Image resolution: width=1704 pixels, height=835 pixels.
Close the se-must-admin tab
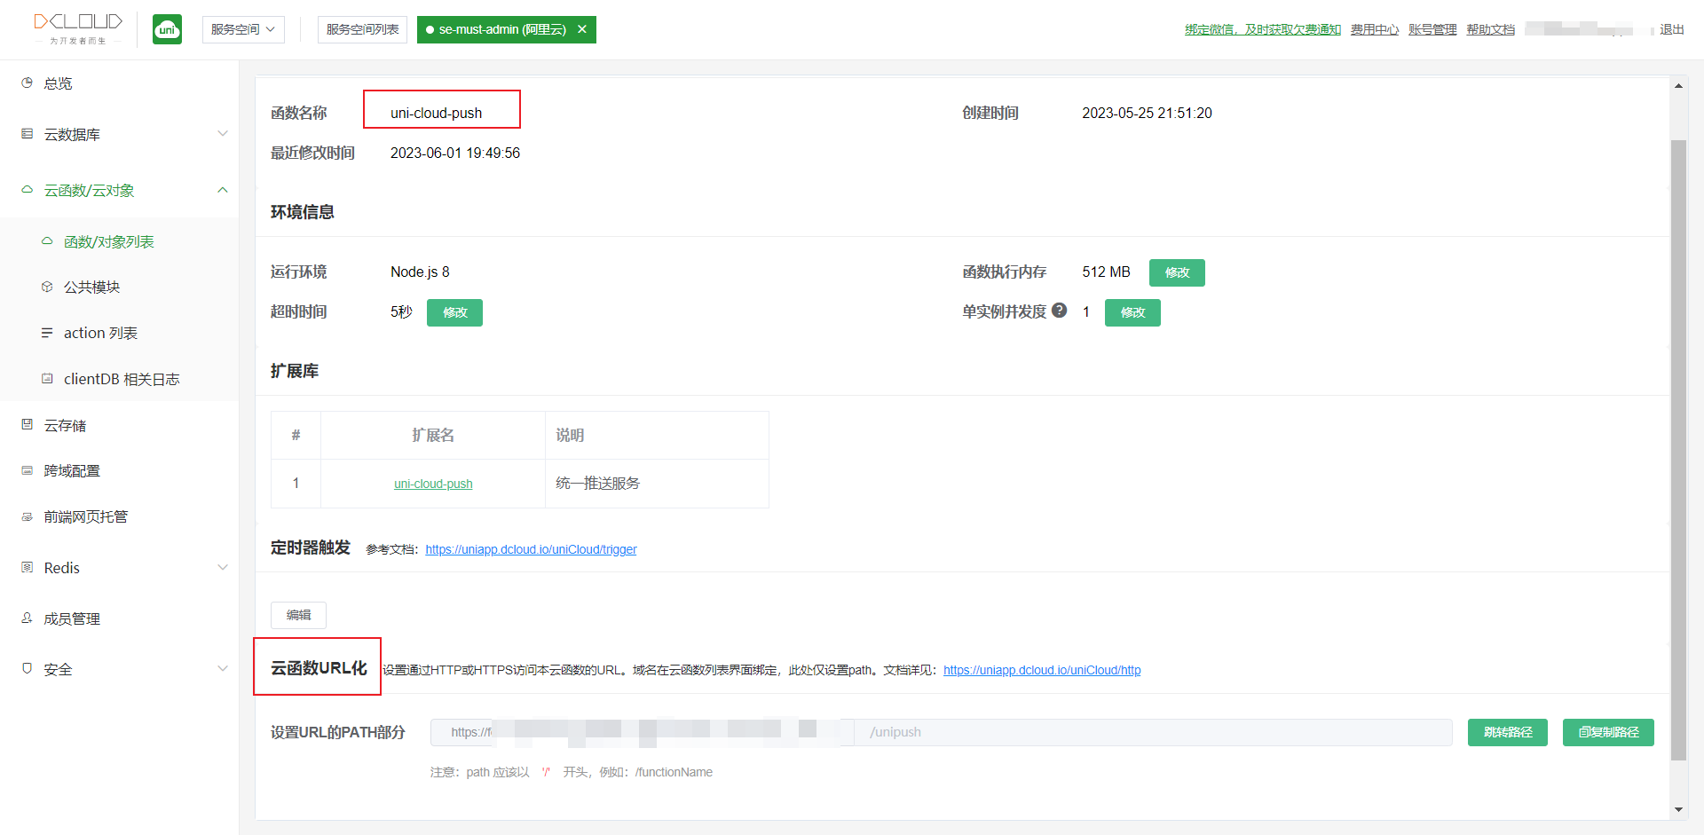pos(582,29)
